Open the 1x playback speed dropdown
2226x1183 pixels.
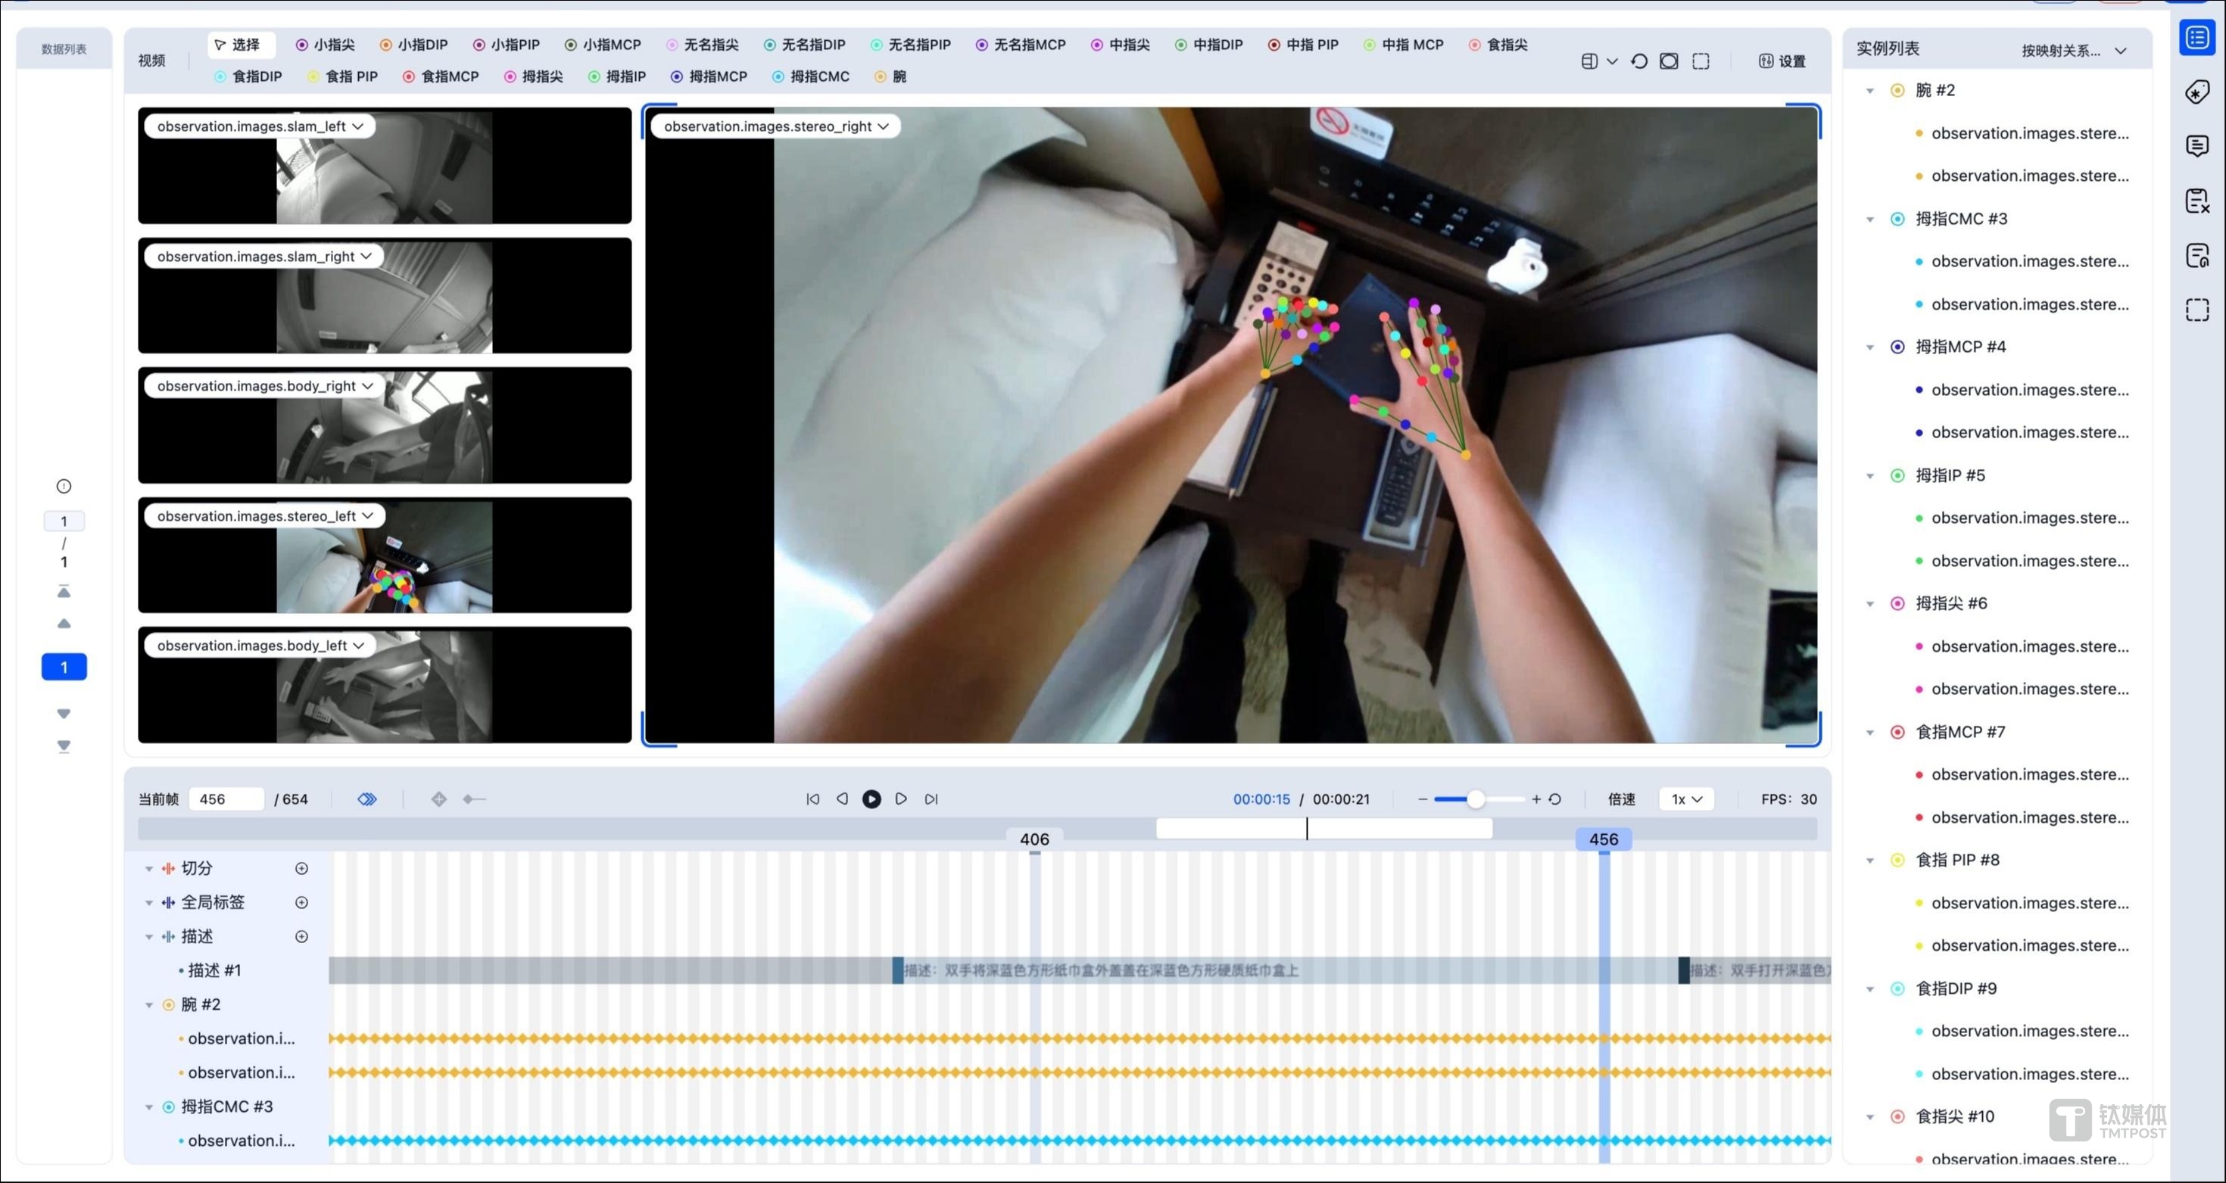[x=1686, y=799]
